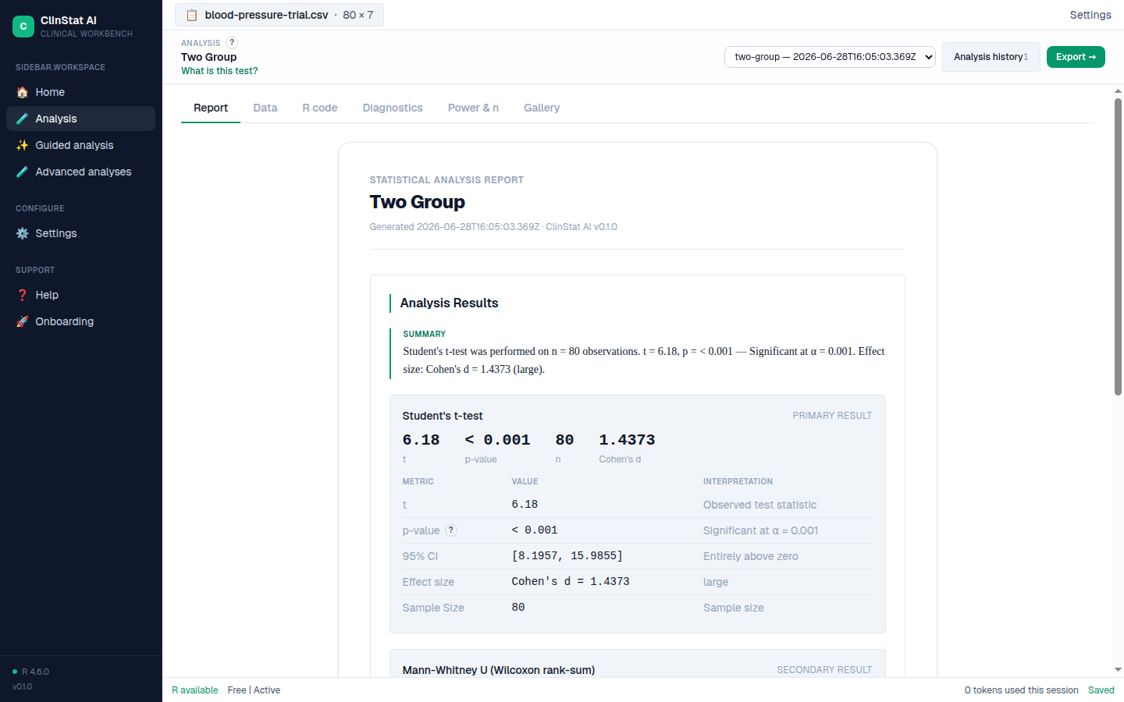This screenshot has width=1124, height=702.
Task: Click 'Cohen's d = 1.4373' value cell
Action: pyautogui.click(x=571, y=582)
